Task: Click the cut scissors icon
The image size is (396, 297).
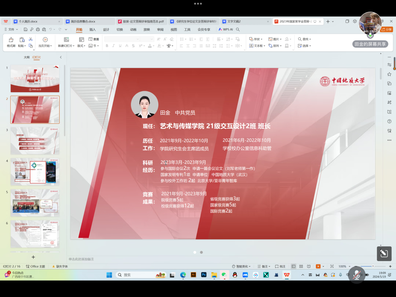Action: [x=31, y=39]
